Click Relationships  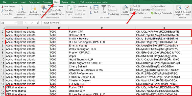click(x=158, y=10)
